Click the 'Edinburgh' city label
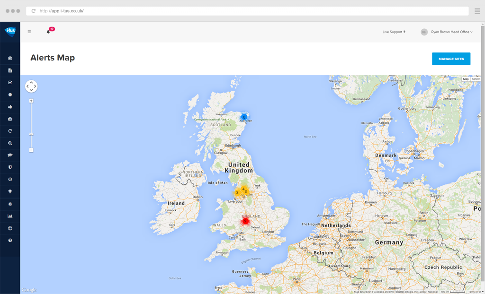This screenshot has width=485, height=294. tap(233, 146)
